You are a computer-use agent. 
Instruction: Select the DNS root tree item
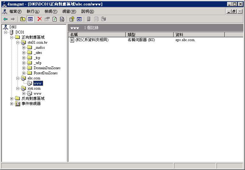[13, 27]
